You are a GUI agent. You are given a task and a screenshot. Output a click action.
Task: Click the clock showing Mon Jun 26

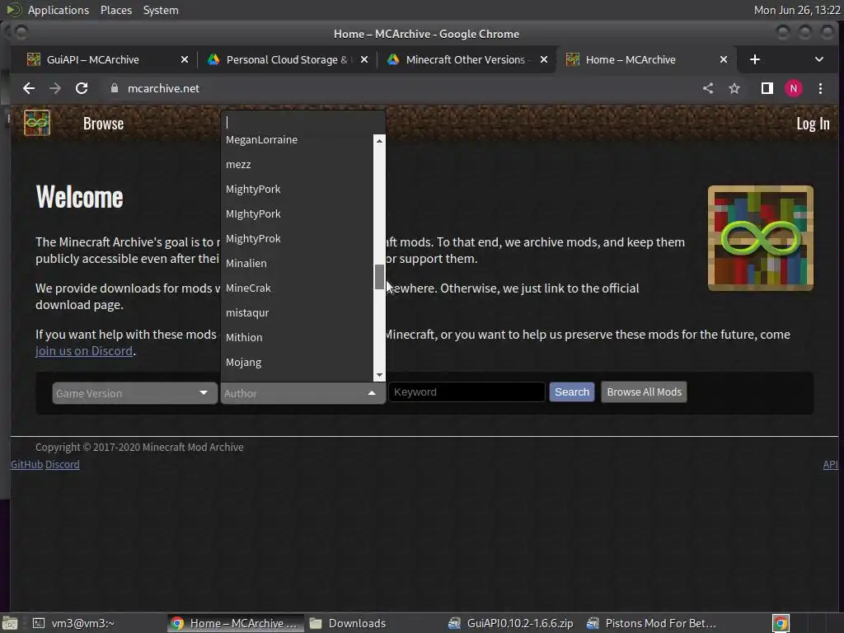coord(797,10)
